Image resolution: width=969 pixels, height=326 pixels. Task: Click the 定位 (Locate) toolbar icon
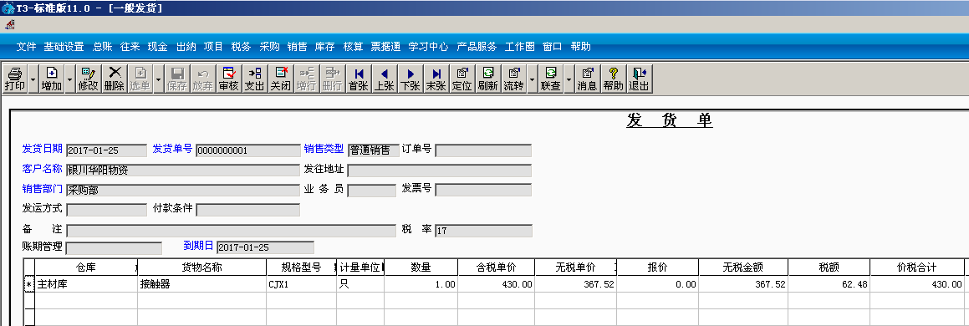point(462,79)
